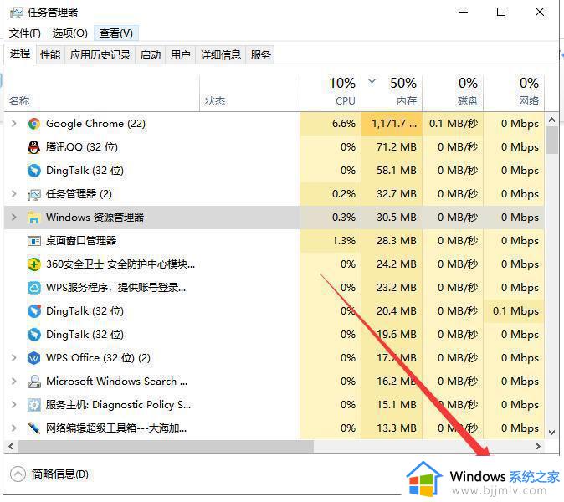Image resolution: width=564 pixels, height=502 pixels.
Task: Click the Google Chrome process icon
Action: coord(33,124)
